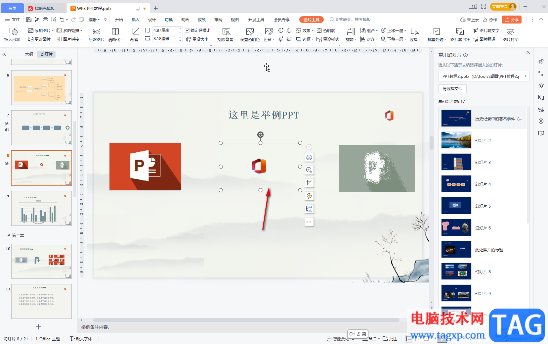Expand the Add Picture (添加图片) dropdown arrow
The width and height of the screenshot is (548, 344).
tap(53, 30)
